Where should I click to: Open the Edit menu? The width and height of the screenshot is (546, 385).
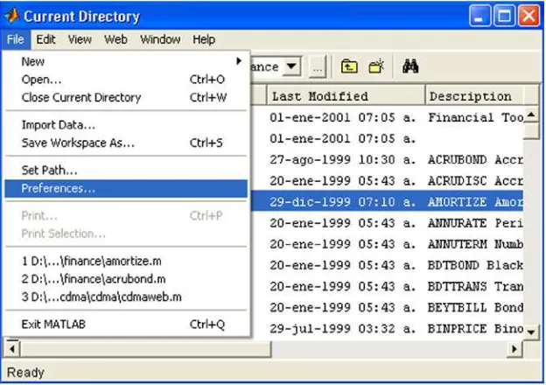click(45, 39)
